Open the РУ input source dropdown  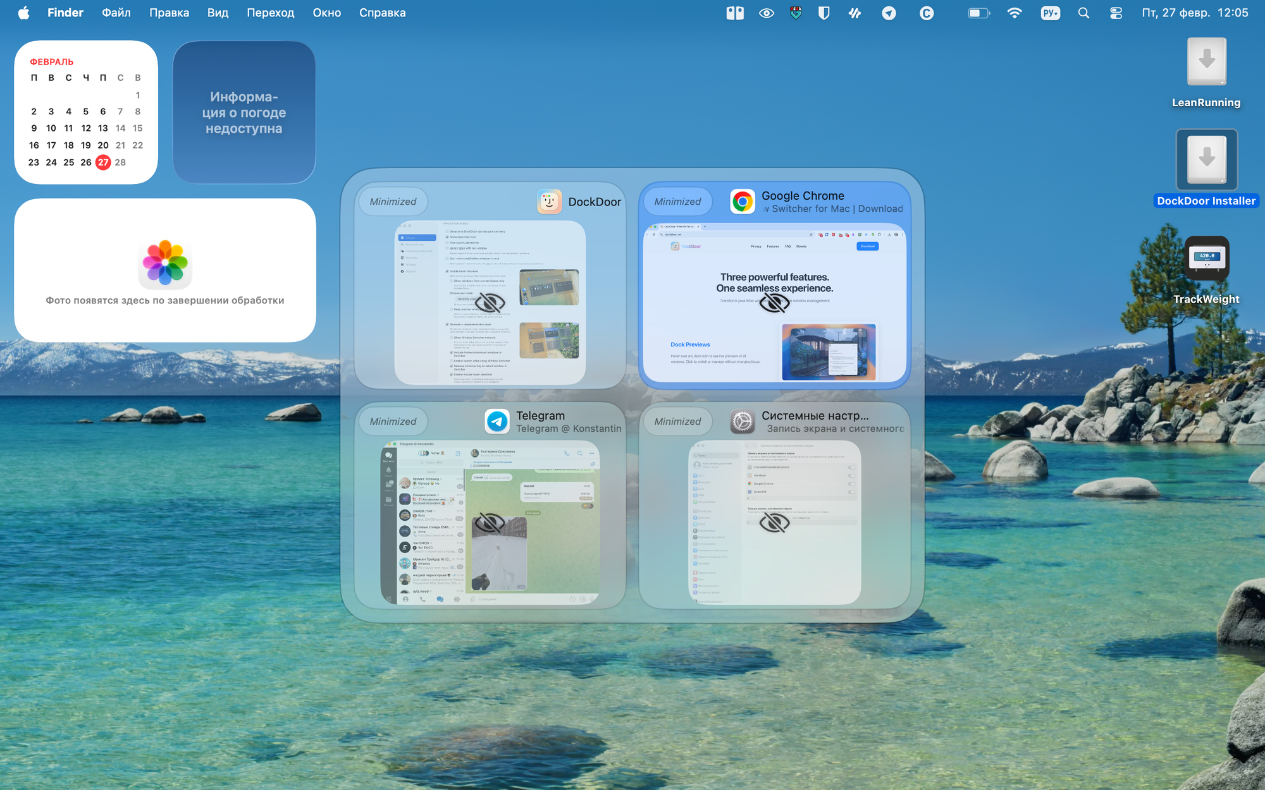click(1050, 13)
